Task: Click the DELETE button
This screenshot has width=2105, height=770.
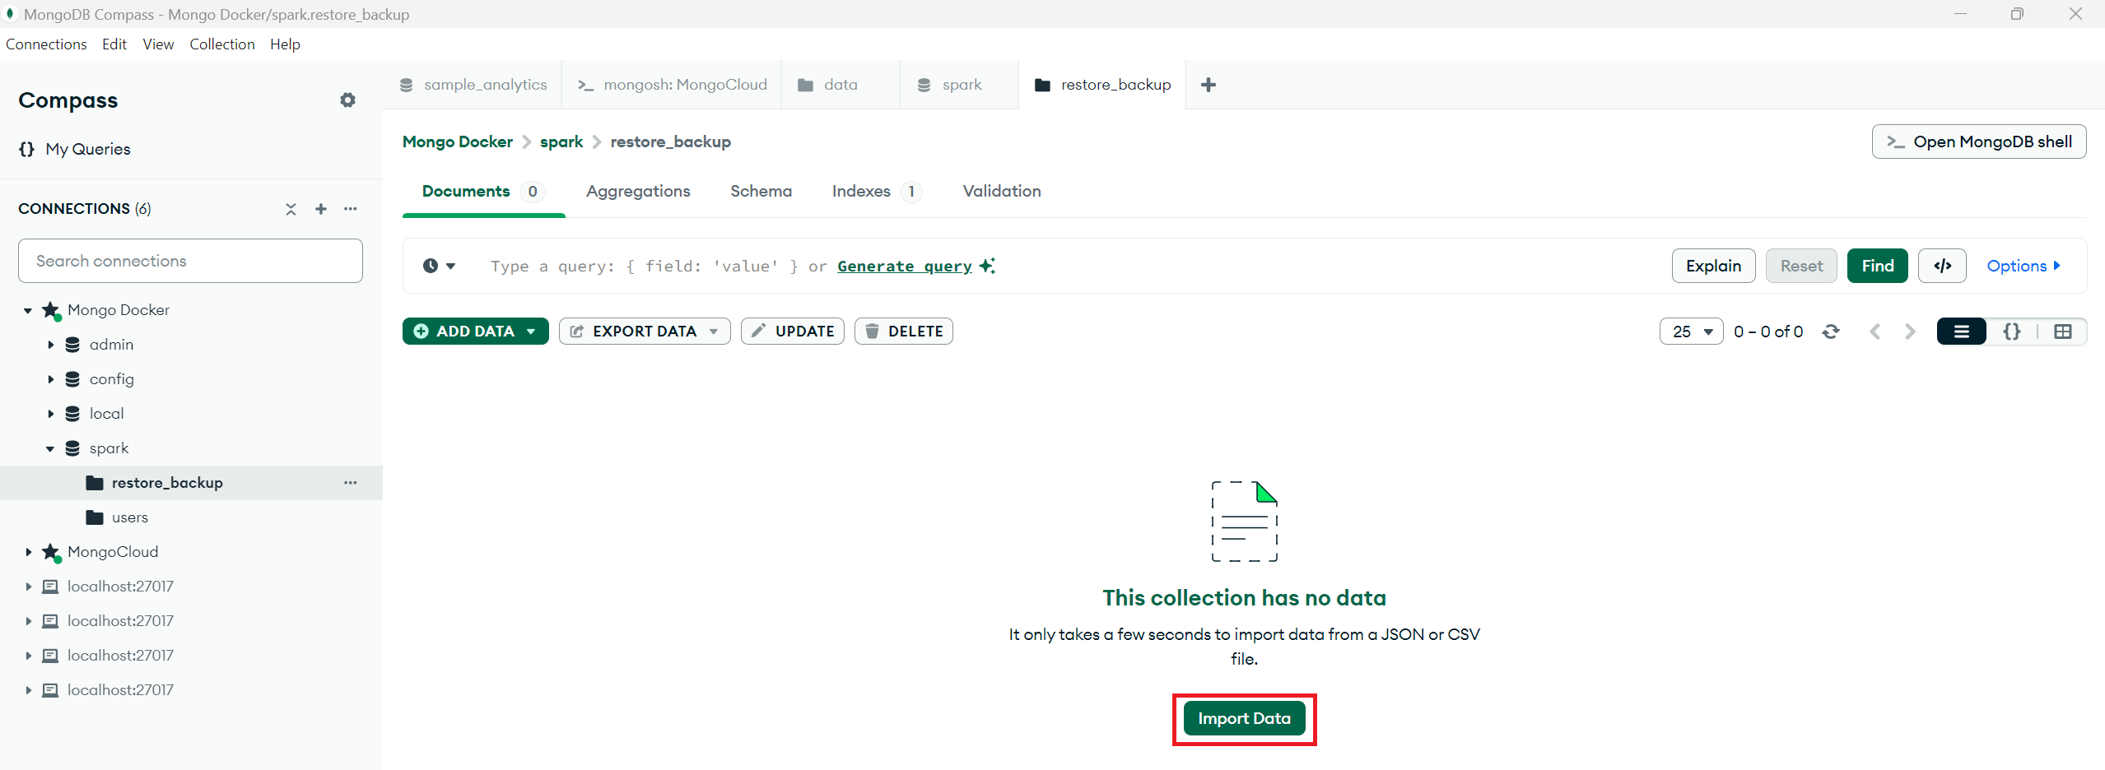Action: (x=903, y=332)
